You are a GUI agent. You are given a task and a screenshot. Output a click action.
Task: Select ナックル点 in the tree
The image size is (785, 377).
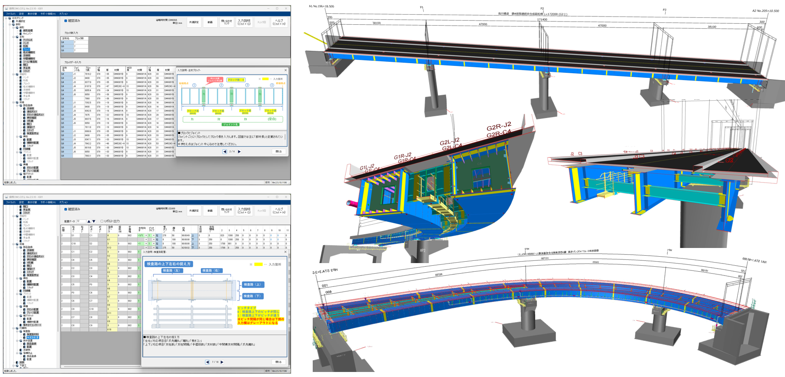tap(28, 40)
